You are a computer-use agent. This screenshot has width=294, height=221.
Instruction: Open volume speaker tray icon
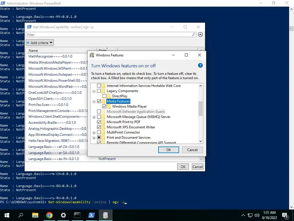(x=257, y=215)
